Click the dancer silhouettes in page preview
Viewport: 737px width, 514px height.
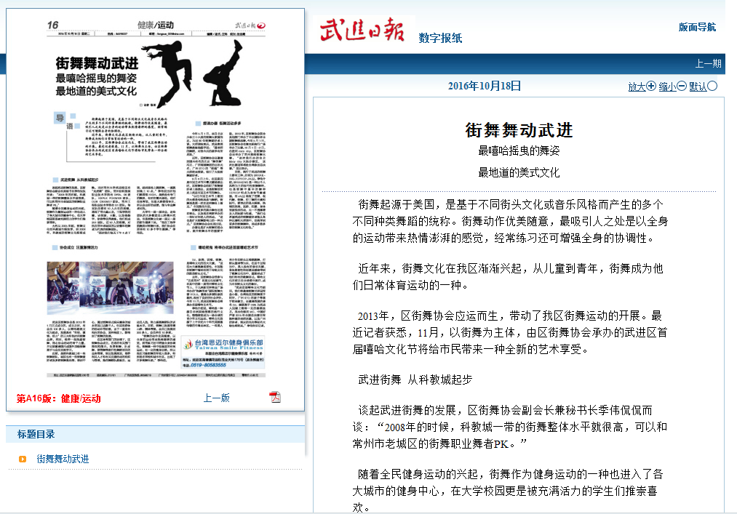pyautogui.click(x=193, y=73)
